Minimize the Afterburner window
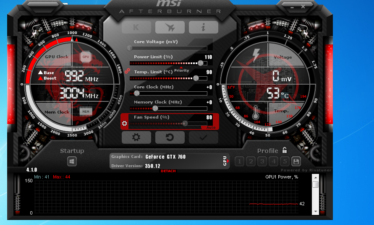This screenshot has width=374, height=225. [292, 7]
